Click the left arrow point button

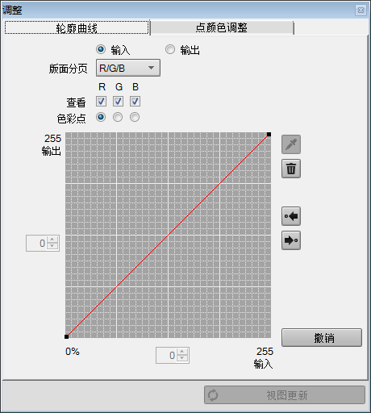291,216
